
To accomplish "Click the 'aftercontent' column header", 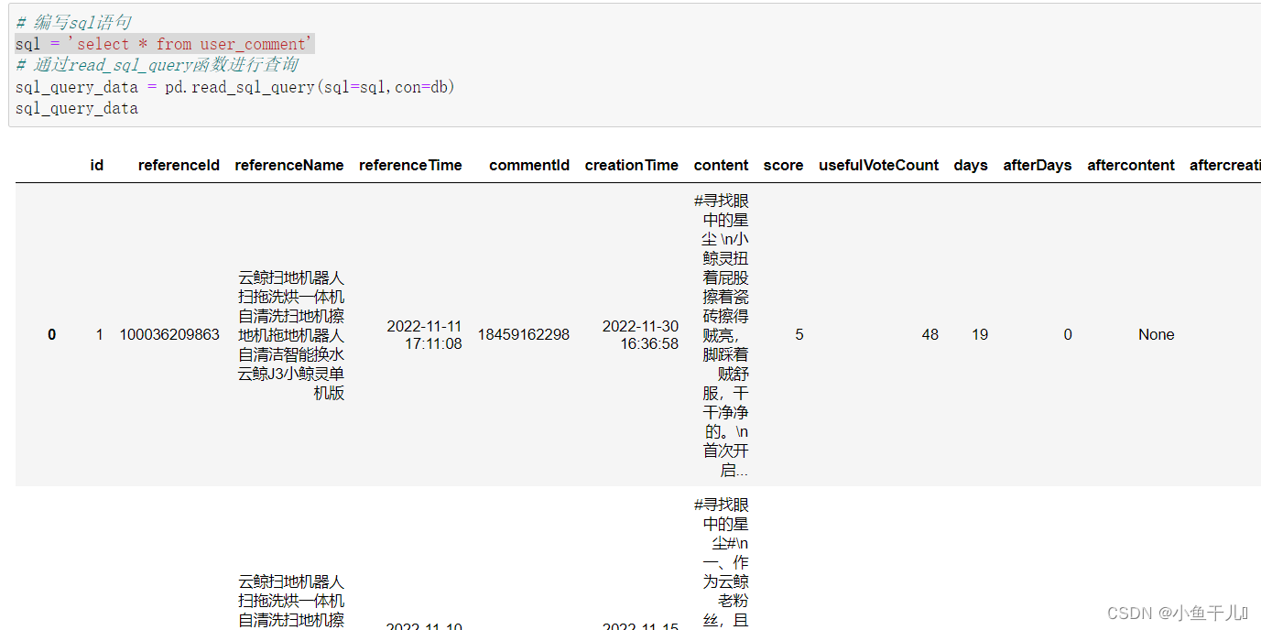I will pyautogui.click(x=1131, y=165).
